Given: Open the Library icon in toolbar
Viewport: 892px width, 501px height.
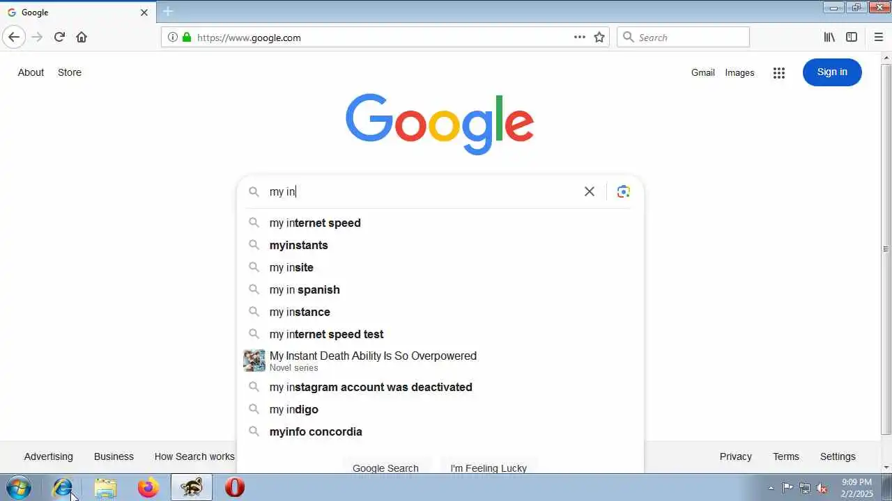Looking at the screenshot, I should click(x=829, y=37).
